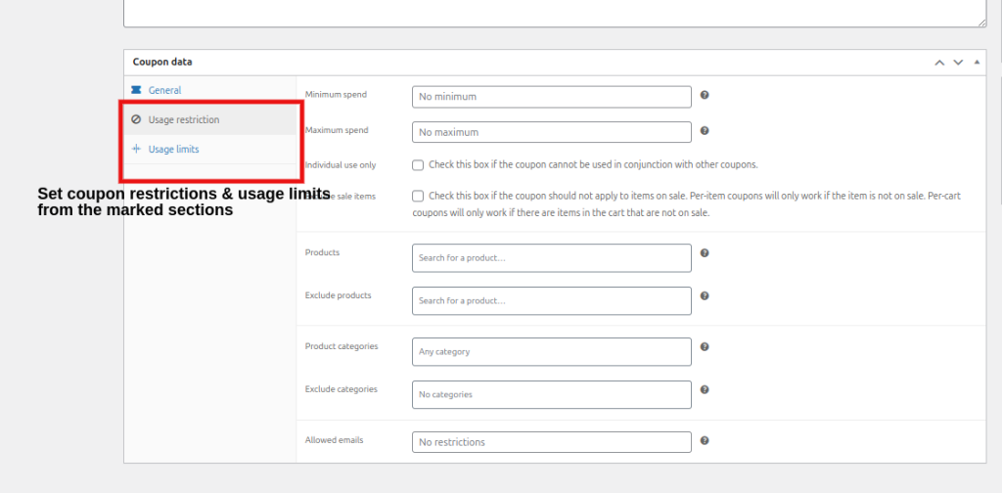The width and height of the screenshot is (1002, 493).
Task: Click the Maximum spend label
Action: (337, 130)
